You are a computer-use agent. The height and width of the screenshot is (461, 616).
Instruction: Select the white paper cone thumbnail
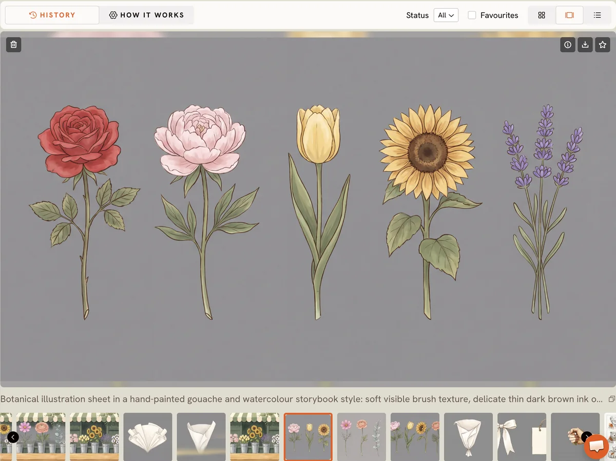(x=201, y=437)
